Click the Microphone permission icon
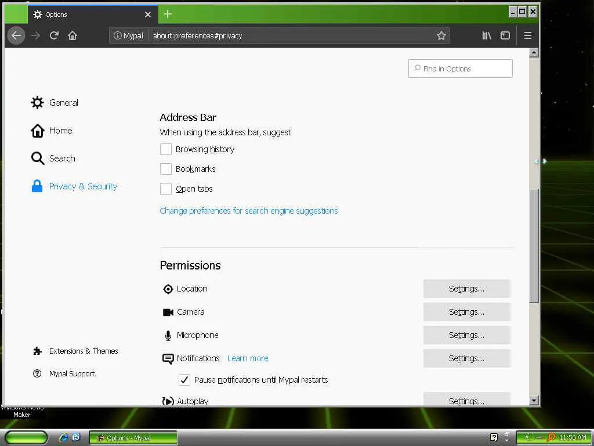The height and width of the screenshot is (446, 594). (x=168, y=336)
